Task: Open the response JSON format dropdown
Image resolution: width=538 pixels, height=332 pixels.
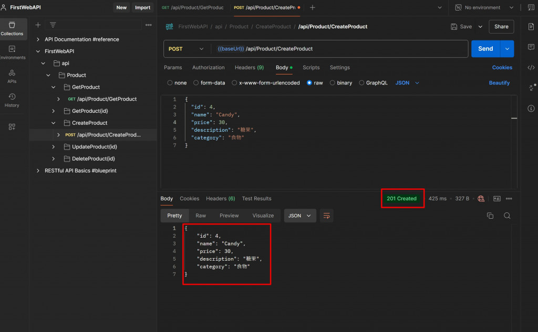Action: 300,216
